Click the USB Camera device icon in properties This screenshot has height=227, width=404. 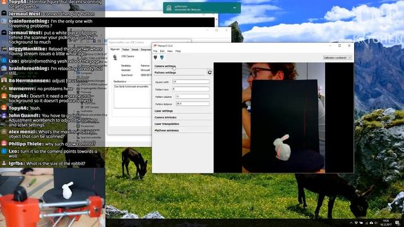pos(115,57)
